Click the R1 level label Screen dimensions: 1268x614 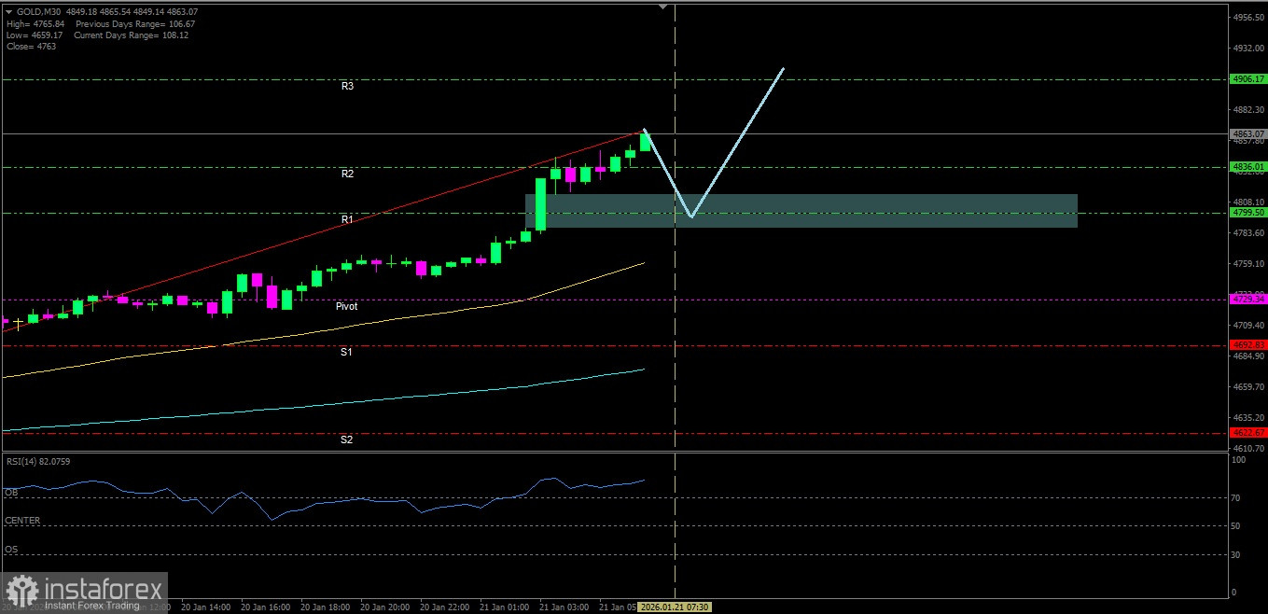(x=347, y=219)
